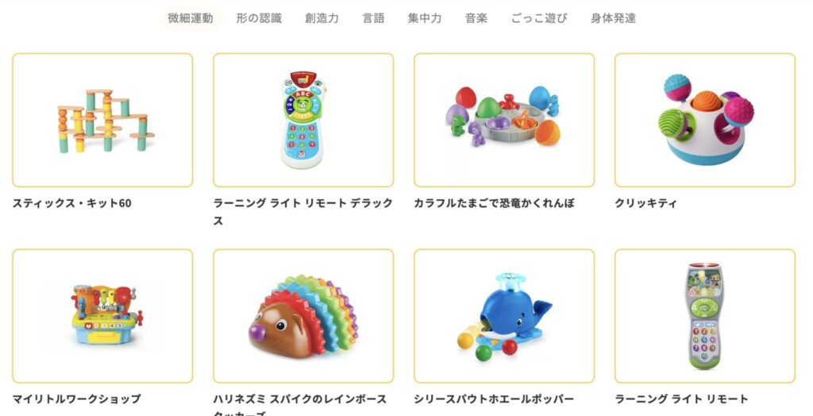Open the colorful dinosaur eggs toy image
813x416 pixels.
coord(504,120)
